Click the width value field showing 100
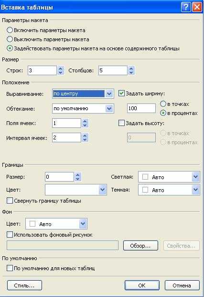 [141, 108]
